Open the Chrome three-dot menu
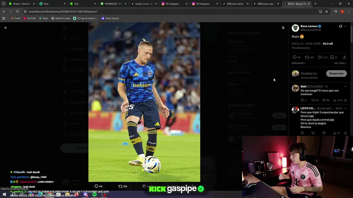 (x=349, y=12)
